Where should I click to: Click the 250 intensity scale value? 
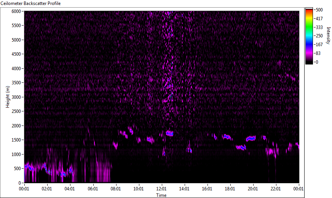click(x=319, y=36)
